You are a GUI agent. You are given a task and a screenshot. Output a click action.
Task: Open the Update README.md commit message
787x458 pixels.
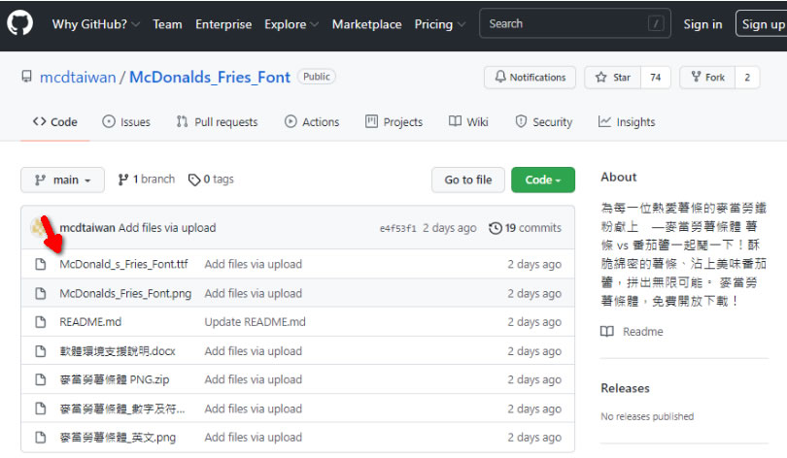click(x=255, y=322)
